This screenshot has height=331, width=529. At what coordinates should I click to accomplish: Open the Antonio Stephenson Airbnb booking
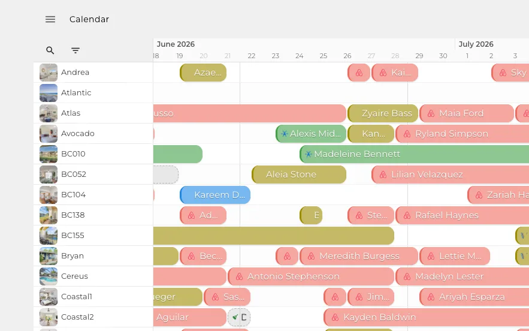[311, 276]
